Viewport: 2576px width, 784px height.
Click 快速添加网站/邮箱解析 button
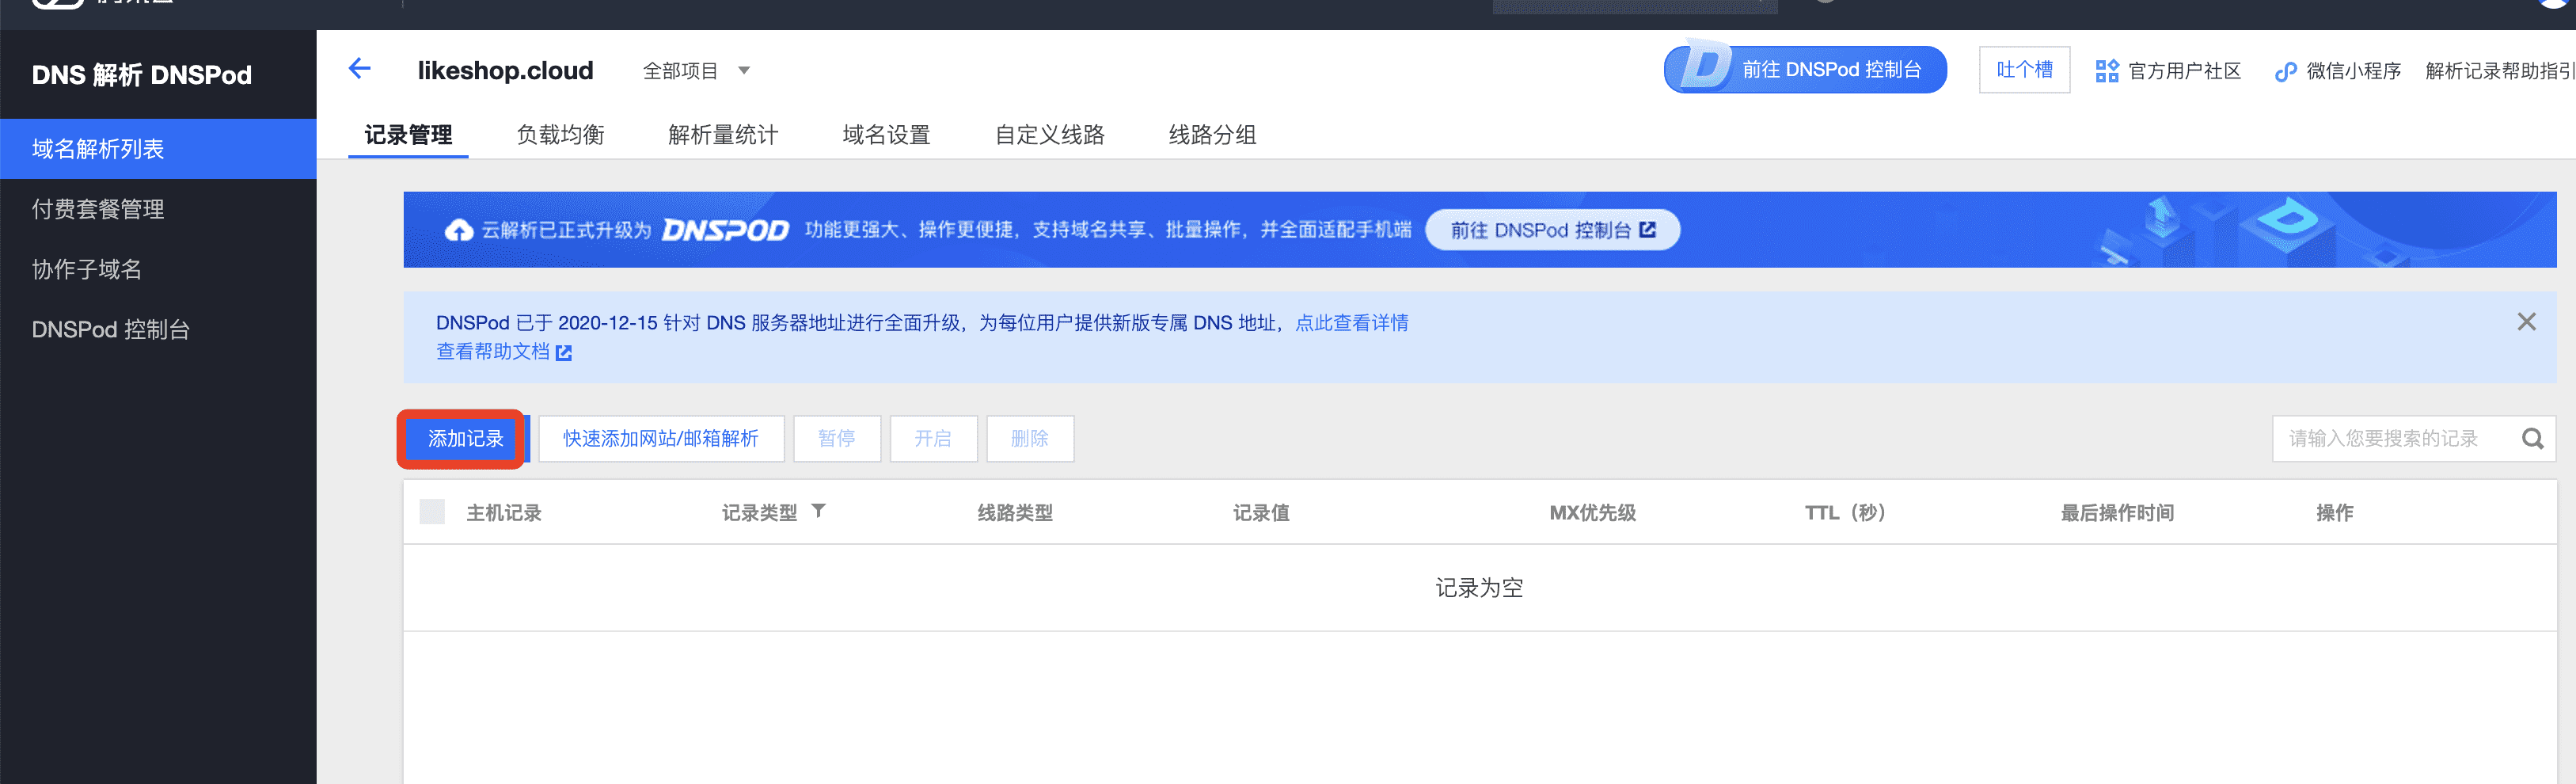pyautogui.click(x=660, y=439)
